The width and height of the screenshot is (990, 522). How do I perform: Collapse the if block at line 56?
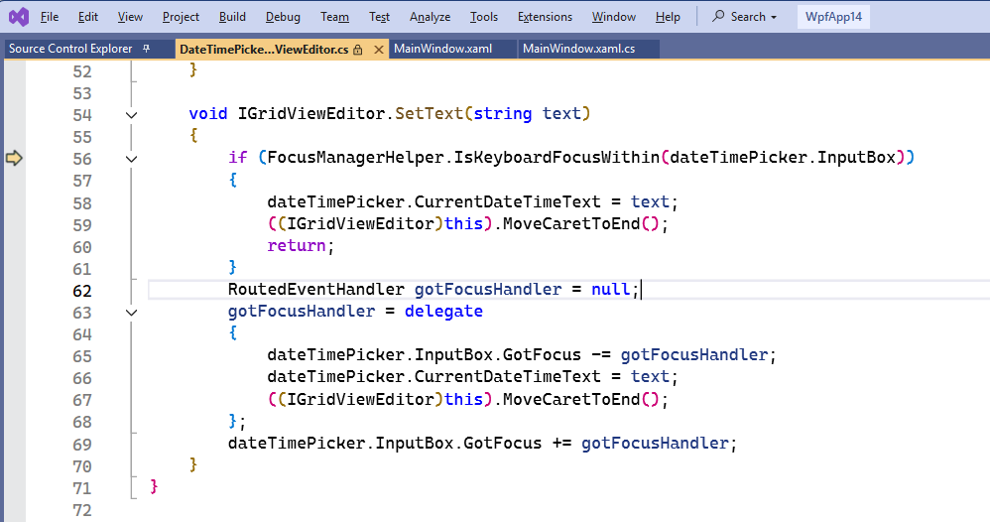[x=132, y=158]
